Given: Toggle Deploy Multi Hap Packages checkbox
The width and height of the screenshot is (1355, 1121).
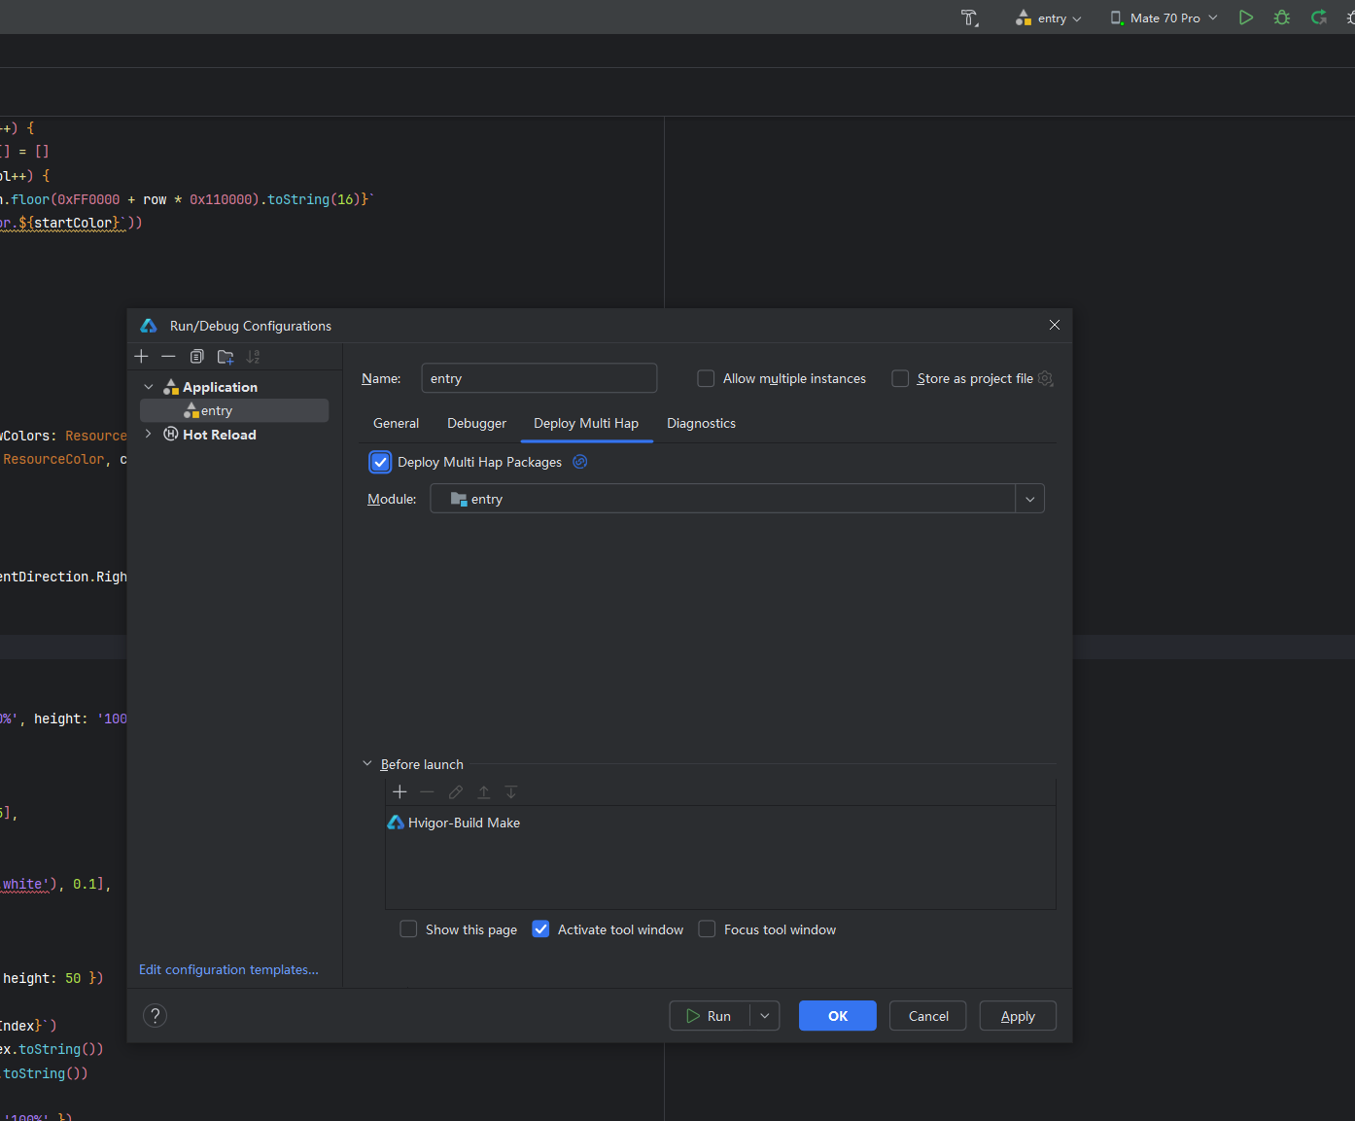Looking at the screenshot, I should 380,462.
